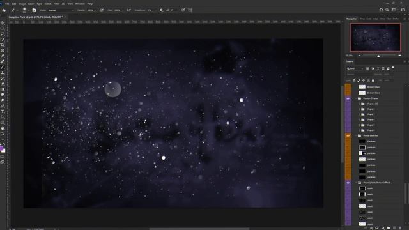Image resolution: width=409 pixels, height=230 pixels.
Task: Open the brush settings panel icon
Action: pos(34,10)
